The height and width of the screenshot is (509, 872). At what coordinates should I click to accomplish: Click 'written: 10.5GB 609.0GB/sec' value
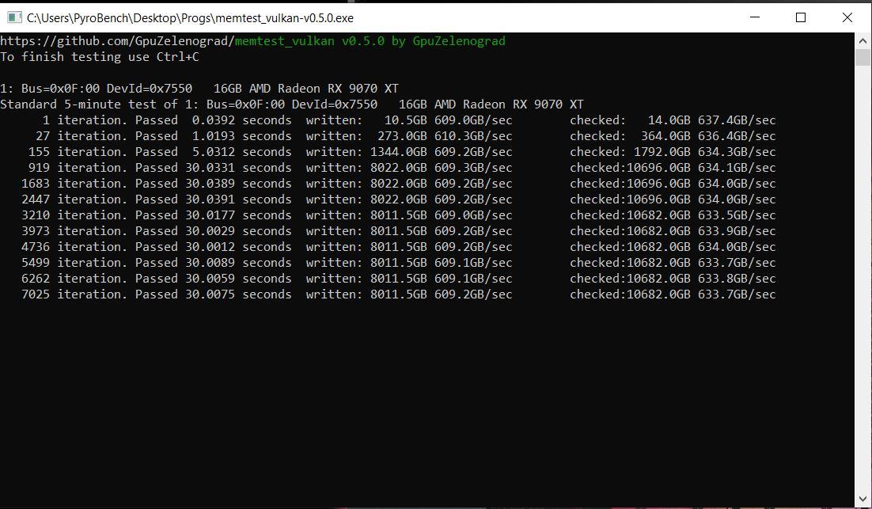click(409, 120)
